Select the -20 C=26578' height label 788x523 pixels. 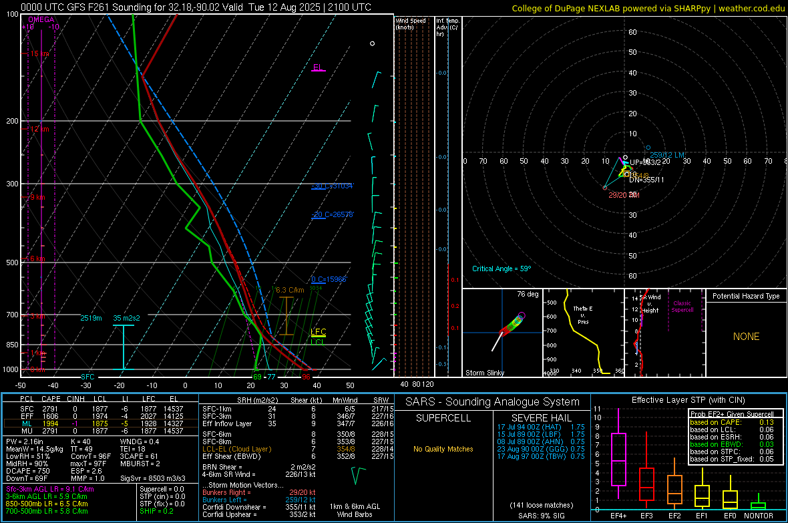pyautogui.click(x=332, y=214)
